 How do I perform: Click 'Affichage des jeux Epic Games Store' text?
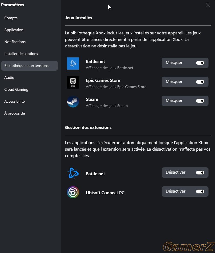click(116, 87)
